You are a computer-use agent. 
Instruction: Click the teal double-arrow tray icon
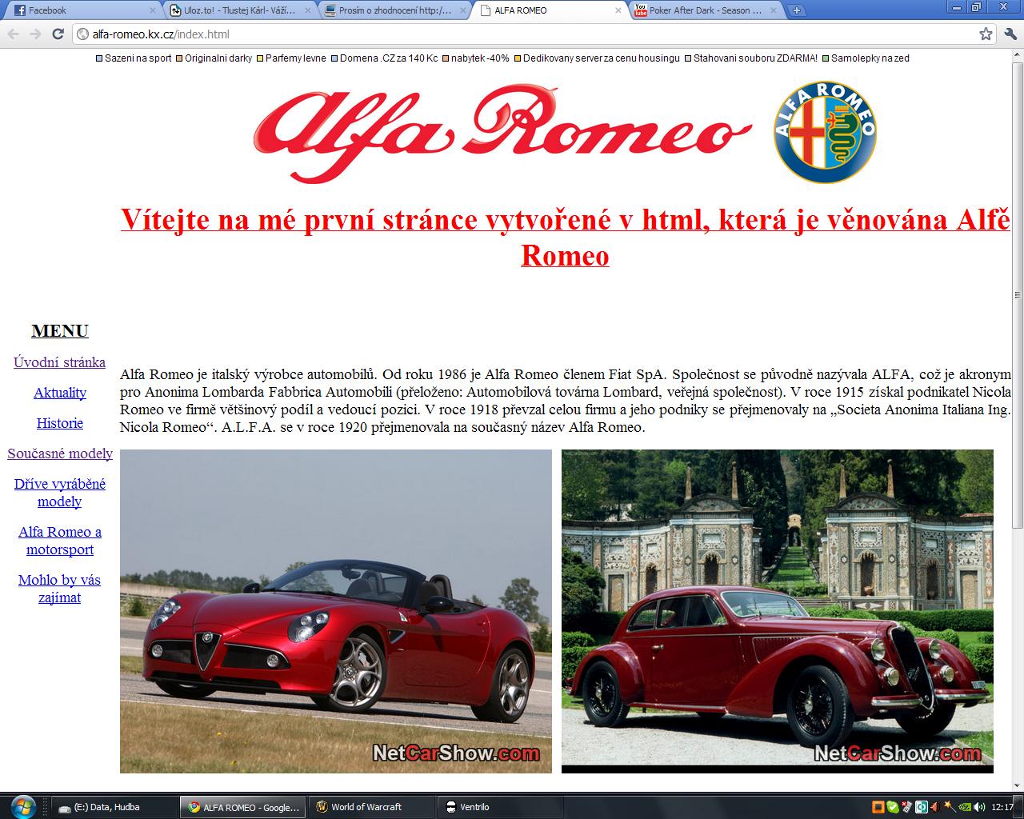click(x=921, y=807)
